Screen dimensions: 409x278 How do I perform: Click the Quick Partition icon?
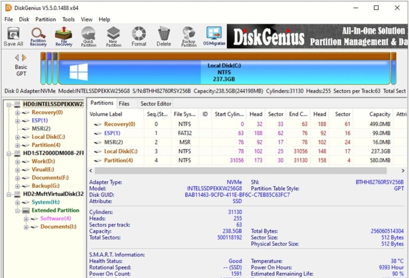tap(88, 36)
